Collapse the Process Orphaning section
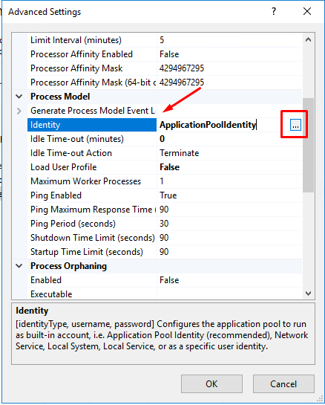Image resolution: width=325 pixels, height=405 pixels. click(19, 266)
